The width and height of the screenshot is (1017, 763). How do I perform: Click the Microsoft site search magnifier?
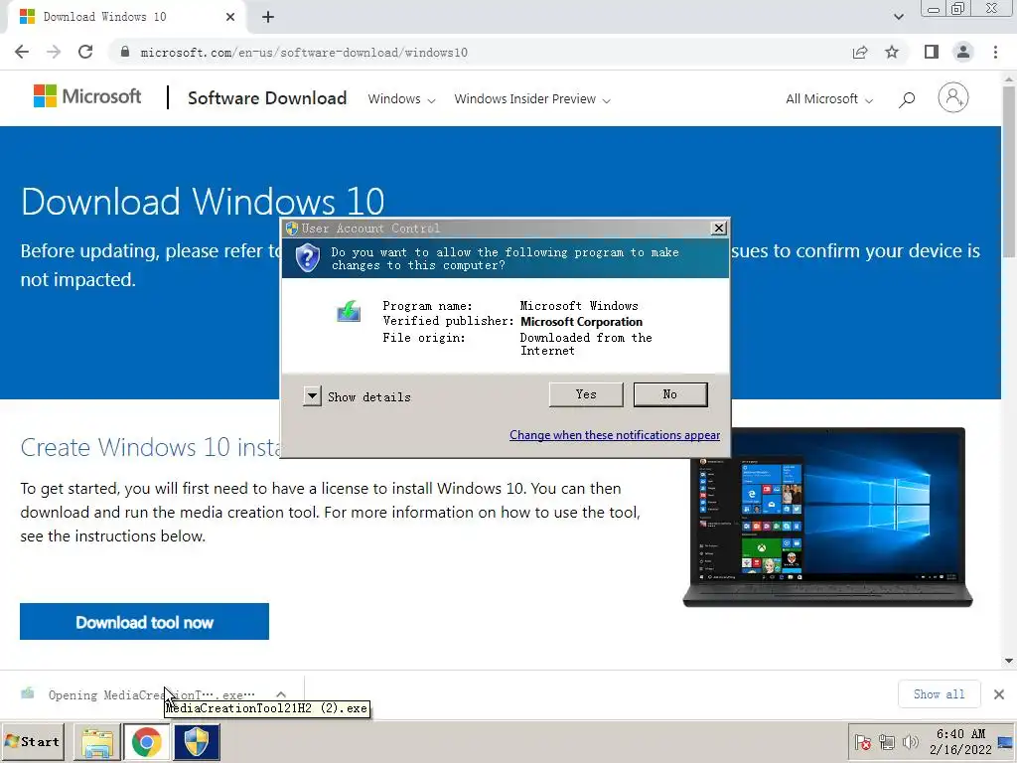click(x=907, y=99)
